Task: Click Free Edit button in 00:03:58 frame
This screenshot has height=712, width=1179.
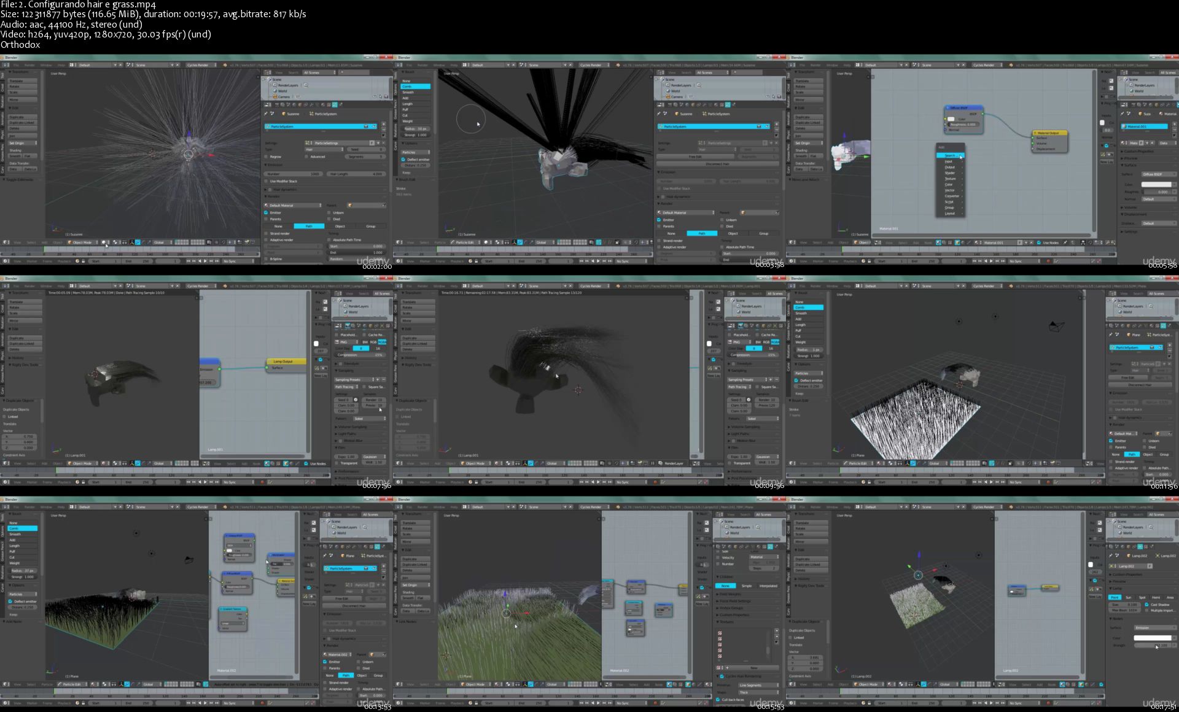Action: point(695,157)
